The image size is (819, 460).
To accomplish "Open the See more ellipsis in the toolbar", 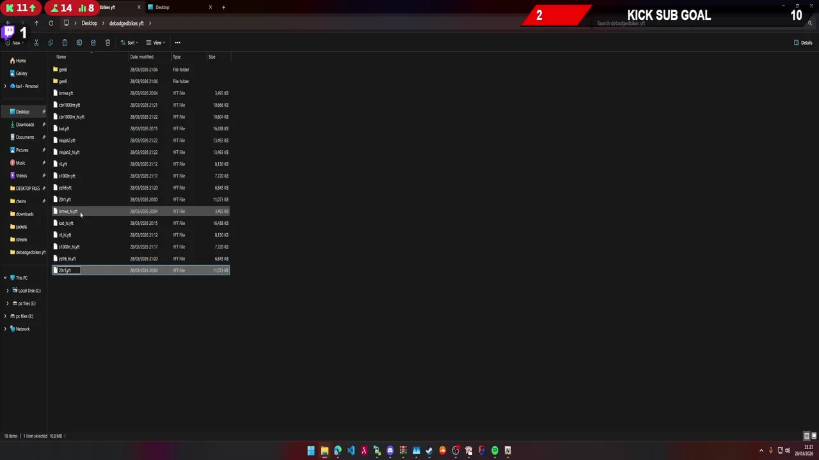I will click(x=178, y=43).
